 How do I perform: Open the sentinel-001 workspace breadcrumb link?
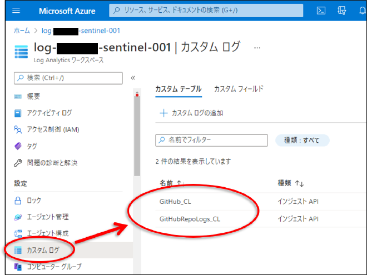[81, 31]
